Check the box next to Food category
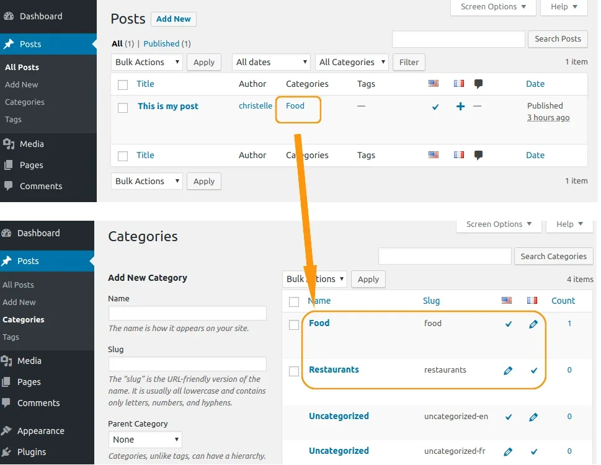The width and height of the screenshot is (601, 465). pyautogui.click(x=294, y=324)
